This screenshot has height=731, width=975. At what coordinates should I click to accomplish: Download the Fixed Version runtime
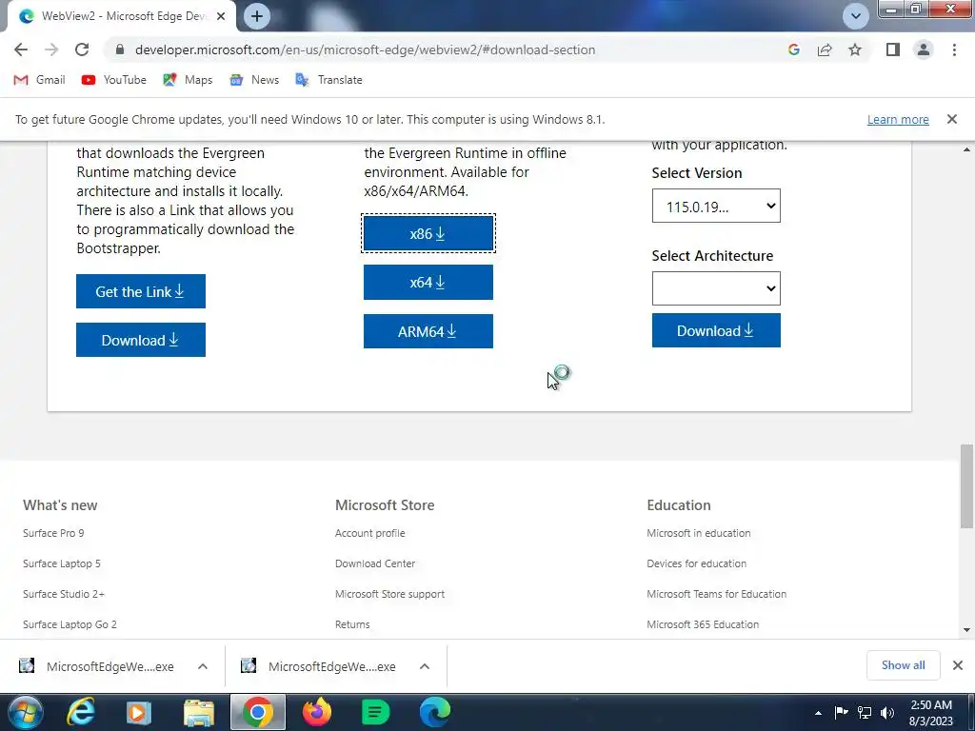pos(716,330)
